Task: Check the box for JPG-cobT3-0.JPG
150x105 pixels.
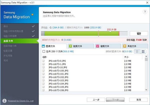Action: (43, 61)
